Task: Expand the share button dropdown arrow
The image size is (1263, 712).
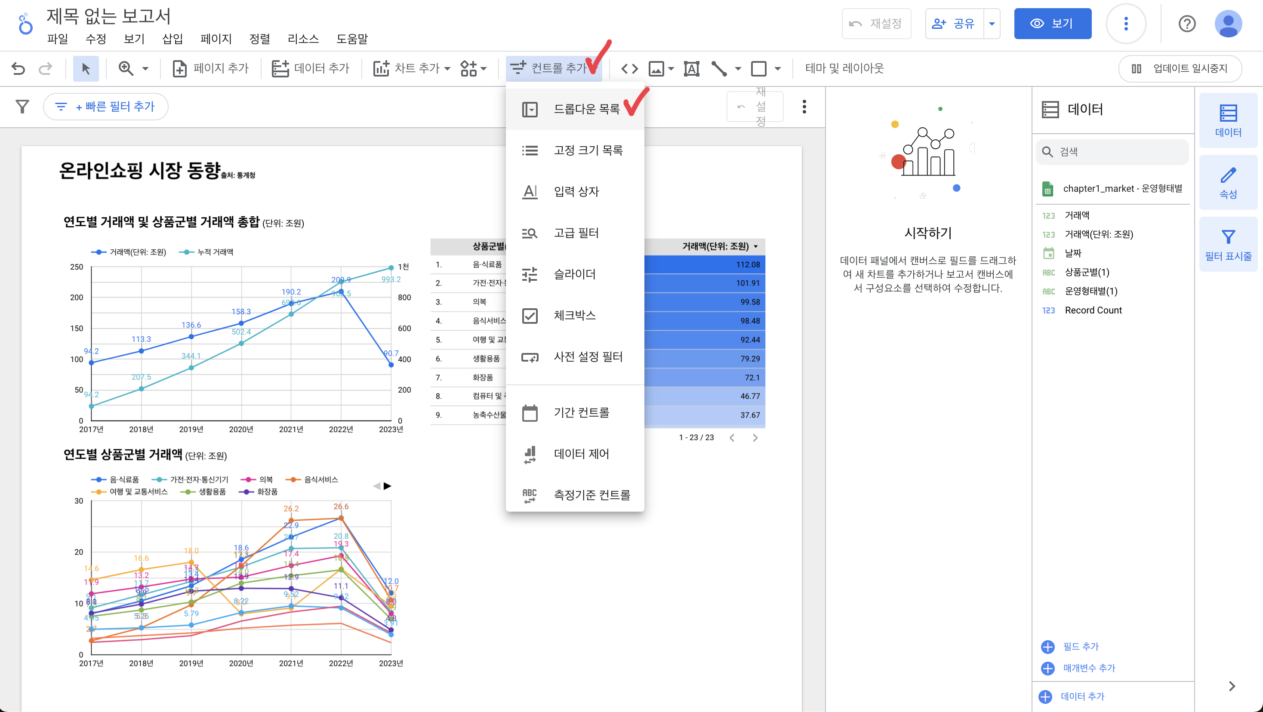Action: tap(992, 24)
